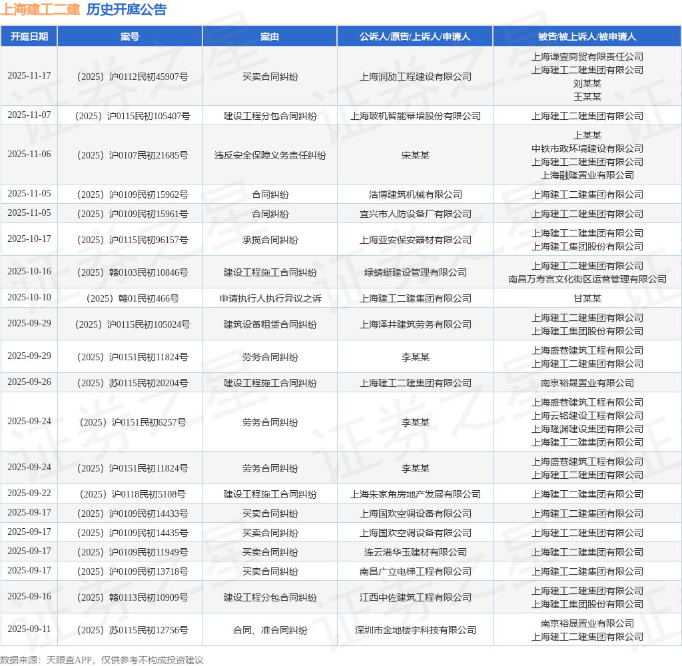
Task: Select case number (2025)沪0109民初15962号
Action: tap(133, 194)
